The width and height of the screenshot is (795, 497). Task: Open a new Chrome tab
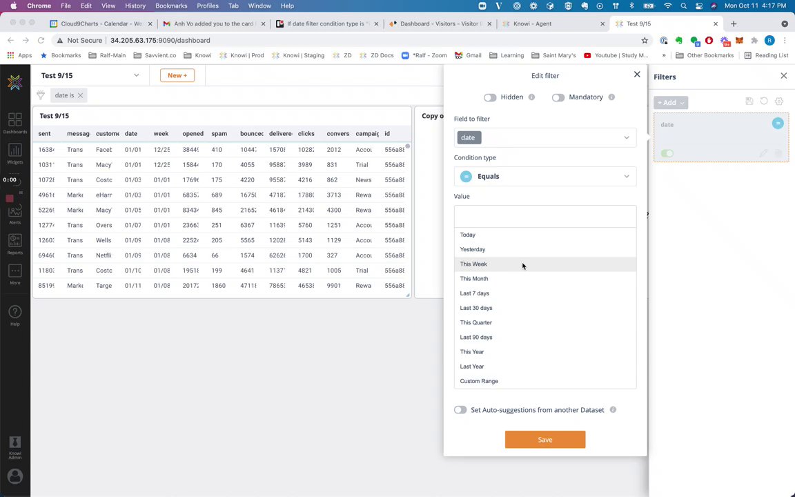733,24
